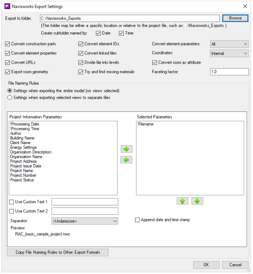Click the Cancel button
Image resolution: width=253 pixels, height=274 pixels.
point(235,265)
